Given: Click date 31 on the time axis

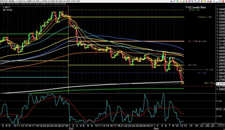Looking at the screenshot, I should coord(152,126).
